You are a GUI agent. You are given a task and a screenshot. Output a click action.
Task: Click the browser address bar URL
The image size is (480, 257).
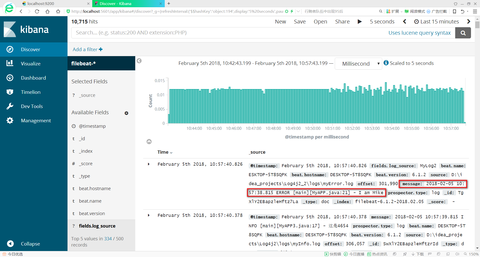177,11
